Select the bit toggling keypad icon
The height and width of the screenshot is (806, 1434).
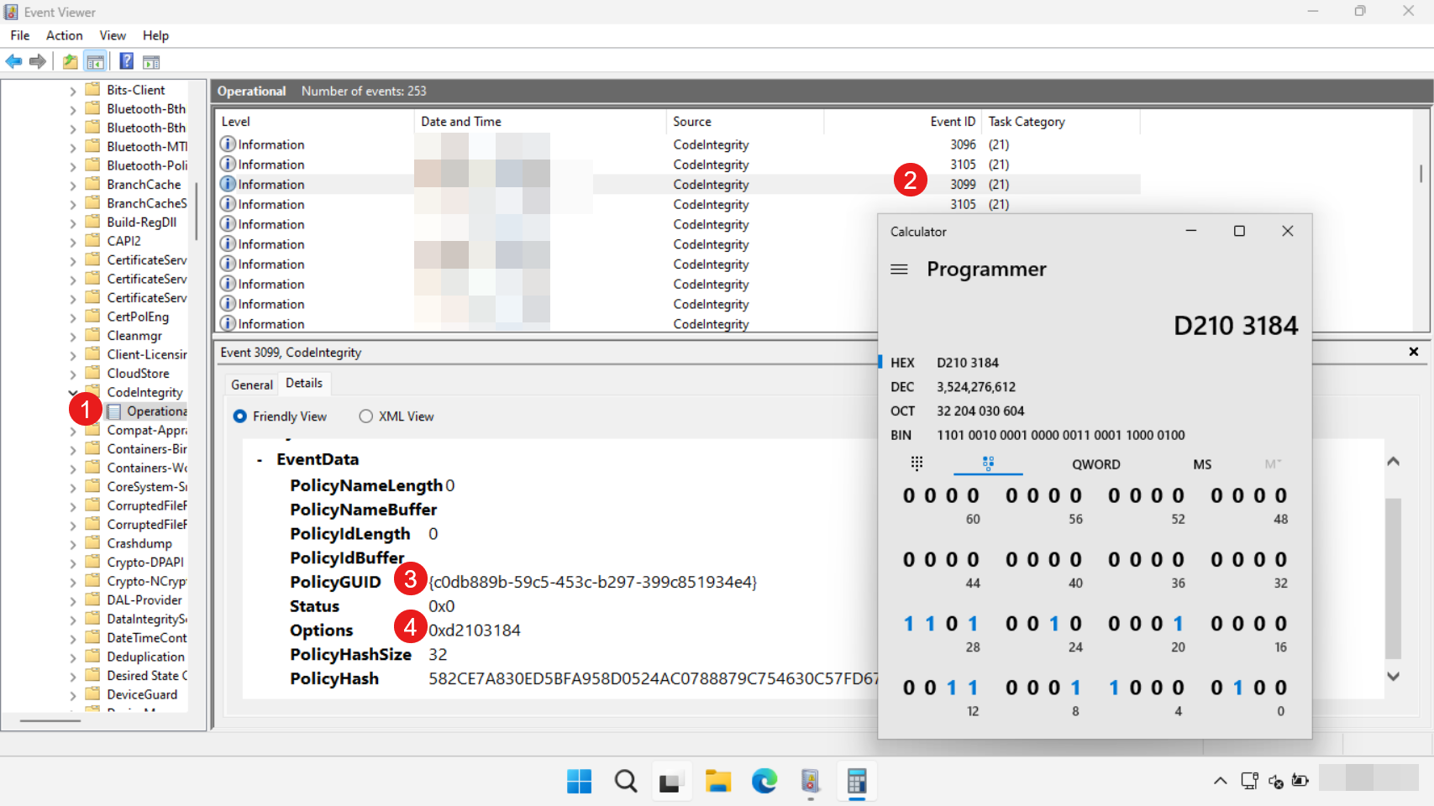pyautogui.click(x=988, y=463)
